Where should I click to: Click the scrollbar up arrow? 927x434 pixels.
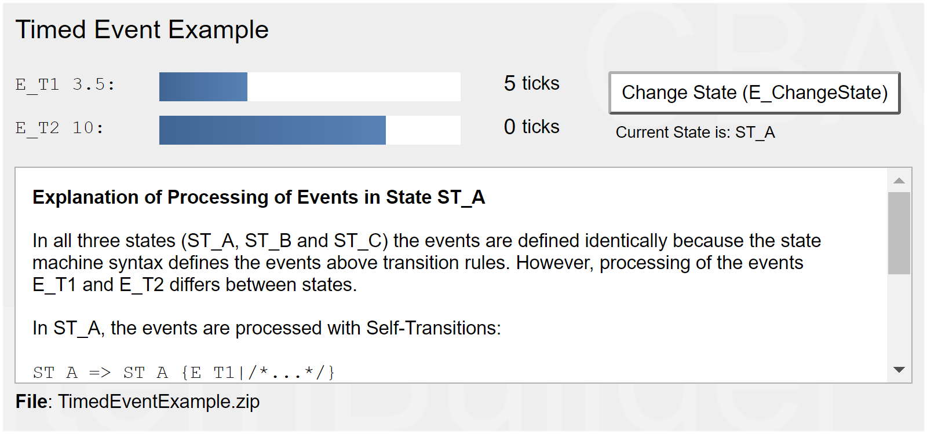[x=899, y=181]
